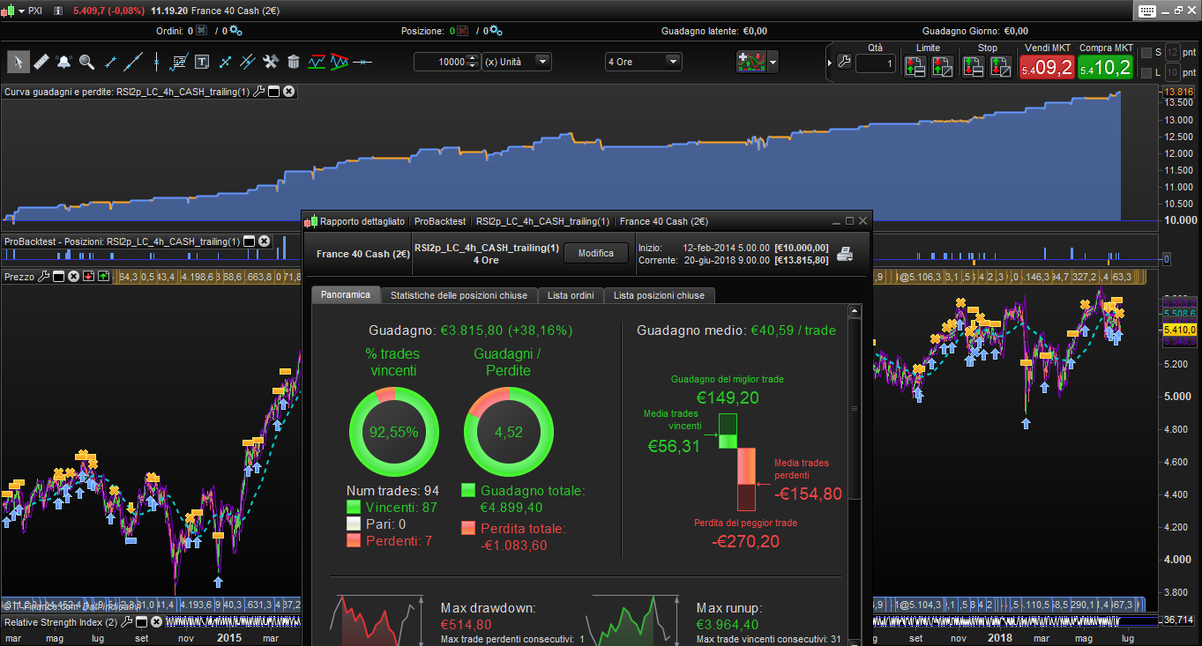Click the Qtà quantity input field

point(875,63)
